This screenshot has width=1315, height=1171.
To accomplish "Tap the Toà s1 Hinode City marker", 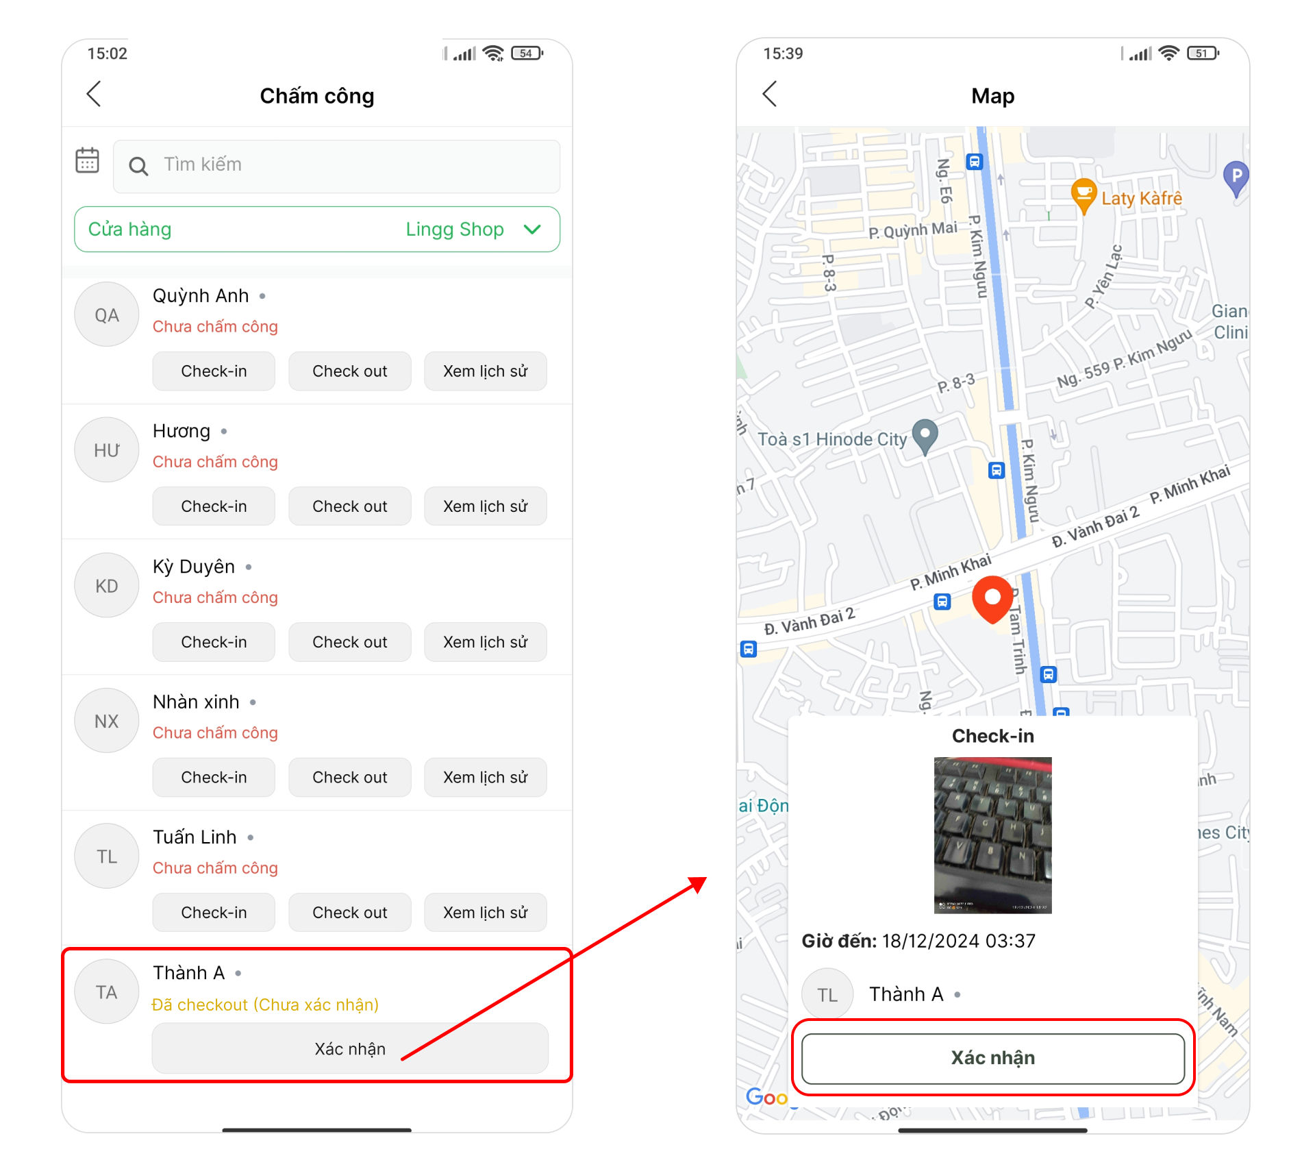I will (x=925, y=437).
